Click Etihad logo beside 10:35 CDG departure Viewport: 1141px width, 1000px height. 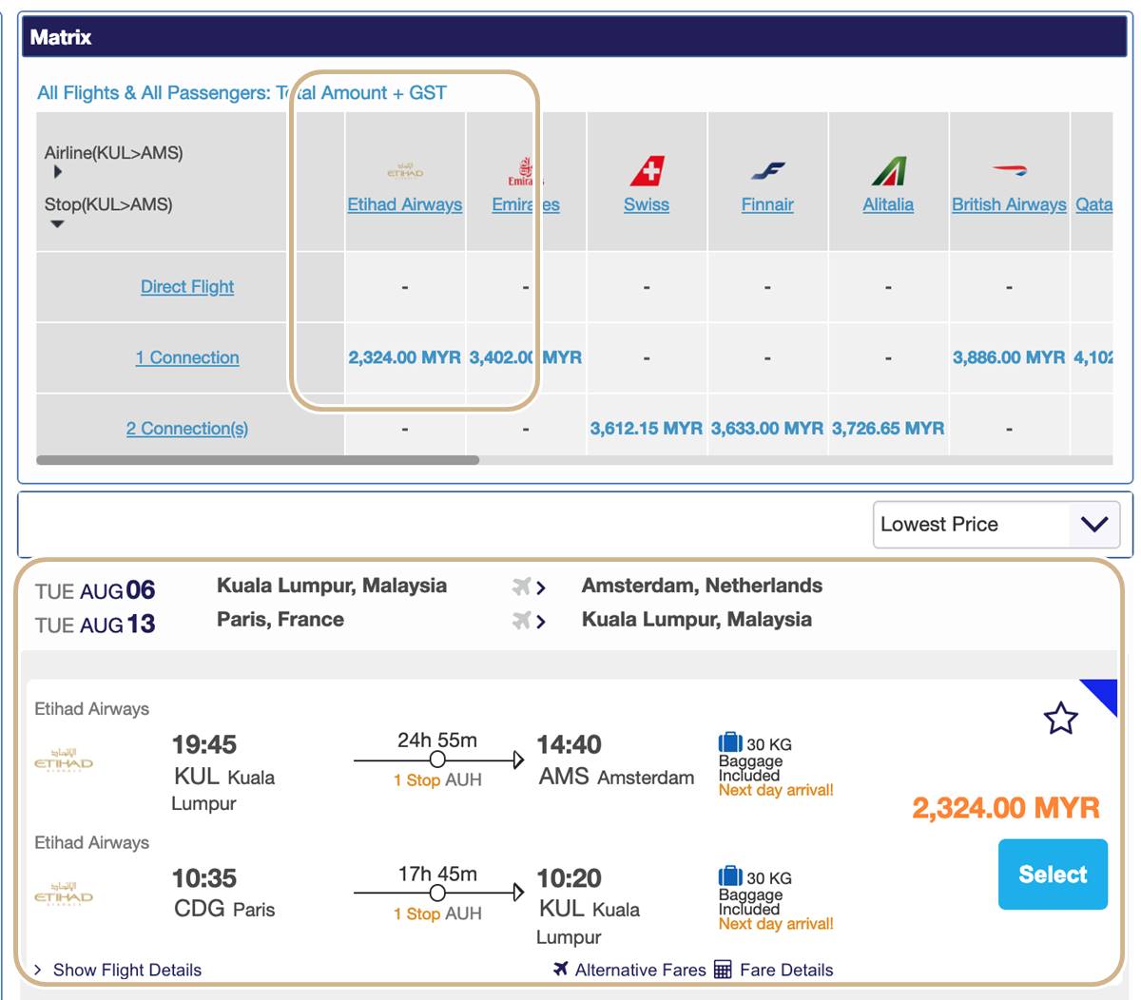[64, 894]
